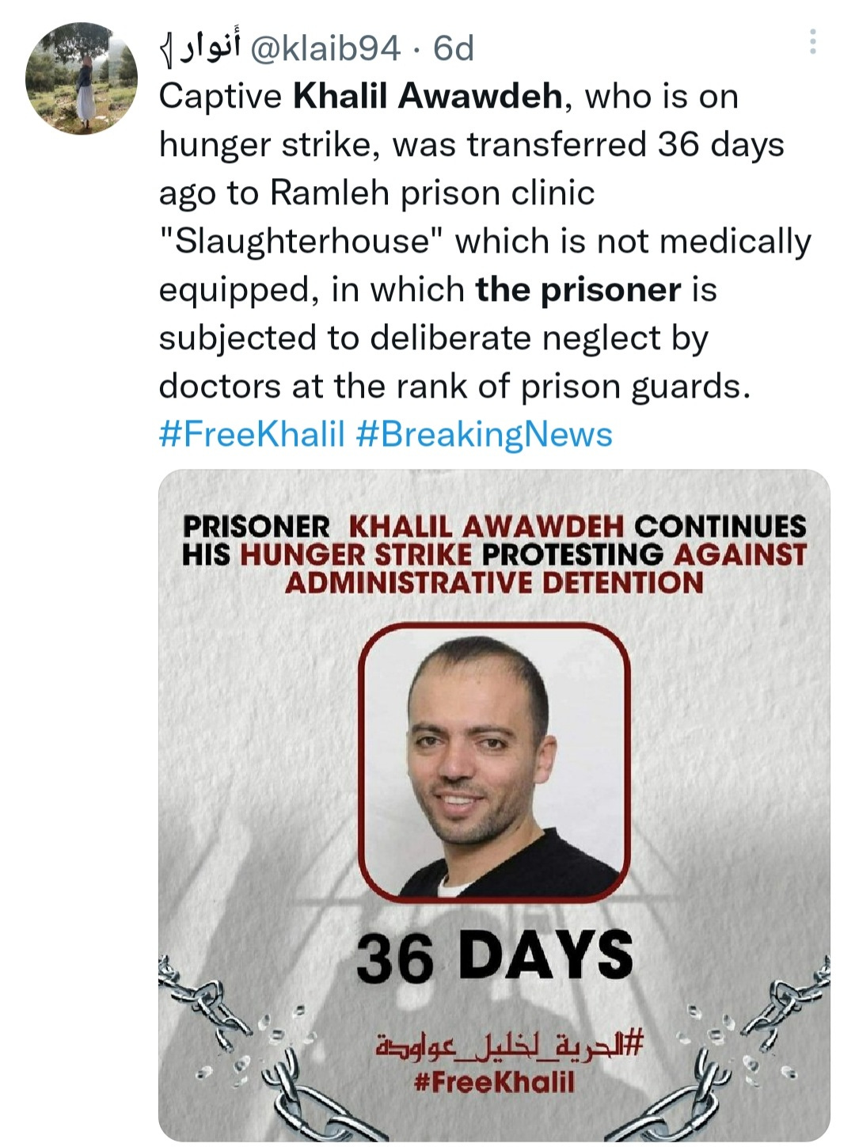Click #FreeKhalil text at poster bottom
The image size is (855, 1147).
(494, 1082)
